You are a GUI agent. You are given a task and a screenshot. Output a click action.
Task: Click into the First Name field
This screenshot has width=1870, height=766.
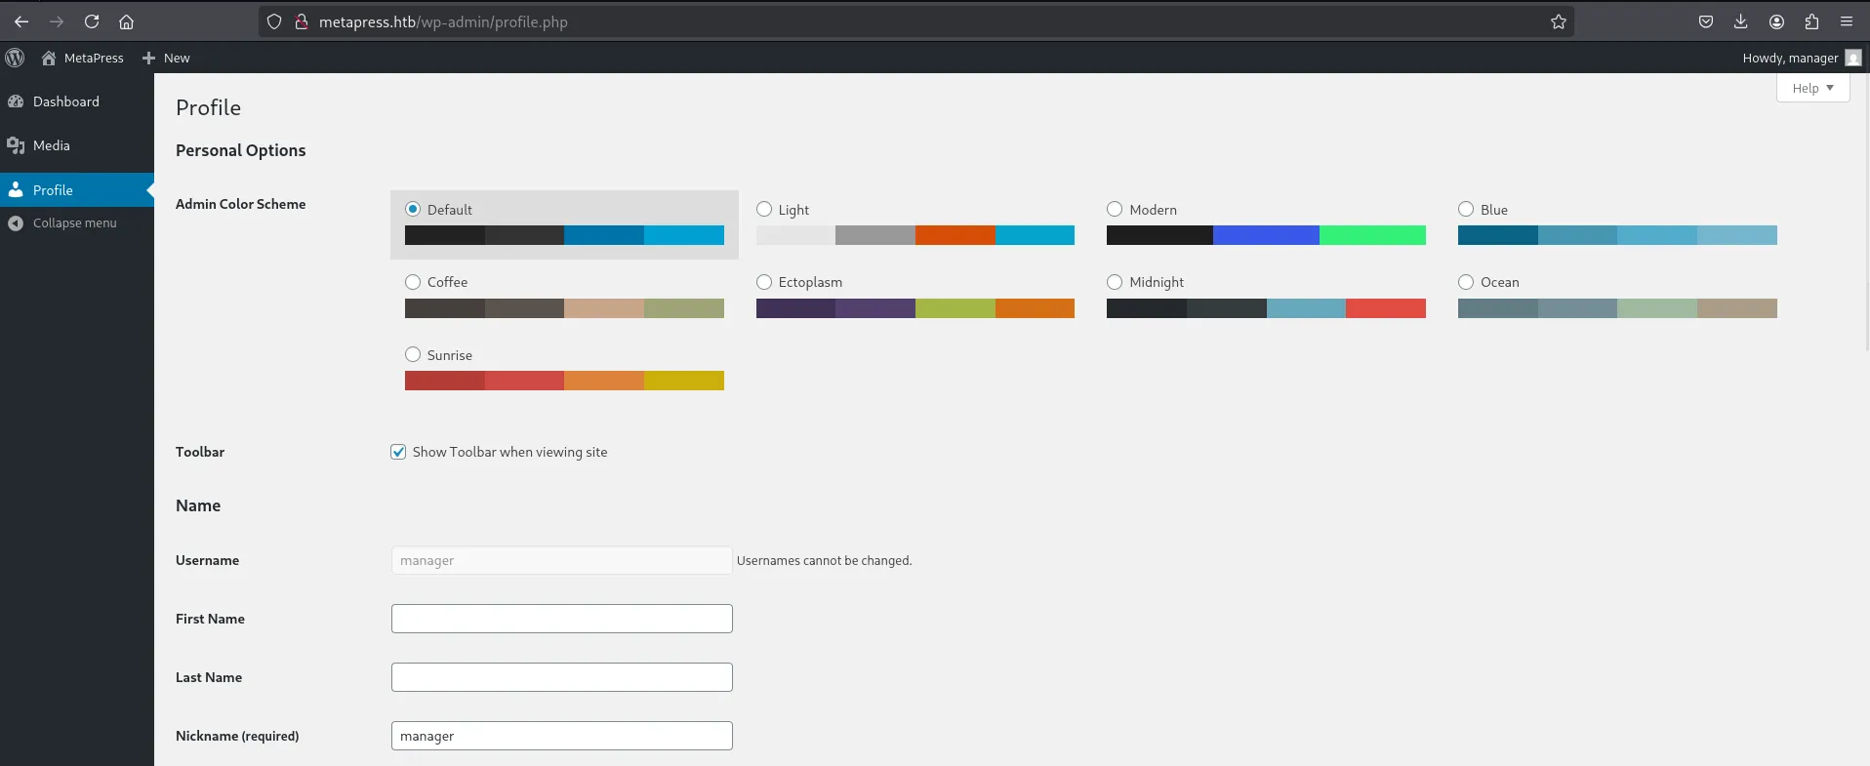coord(561,619)
